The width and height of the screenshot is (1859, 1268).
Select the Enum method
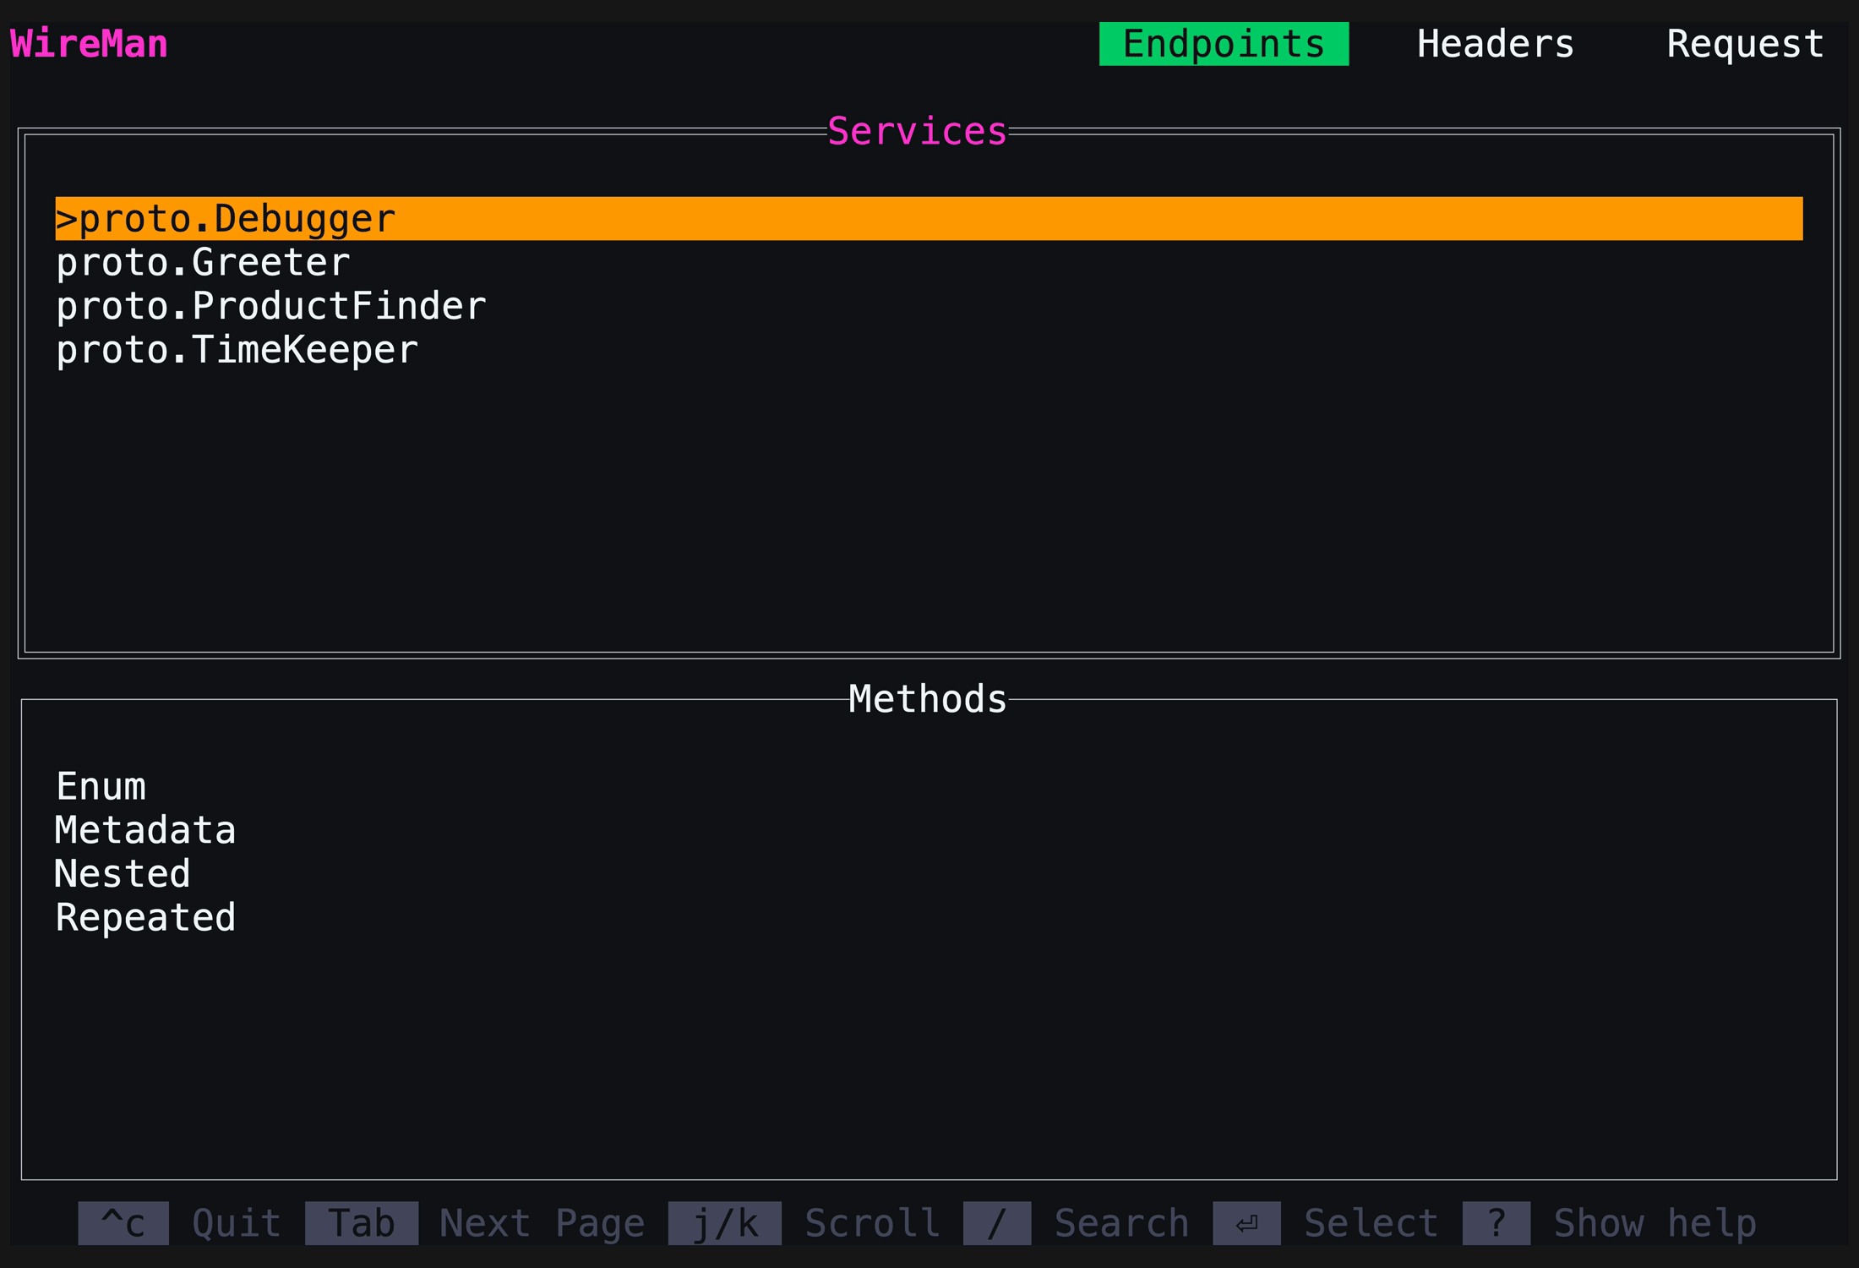[100, 786]
